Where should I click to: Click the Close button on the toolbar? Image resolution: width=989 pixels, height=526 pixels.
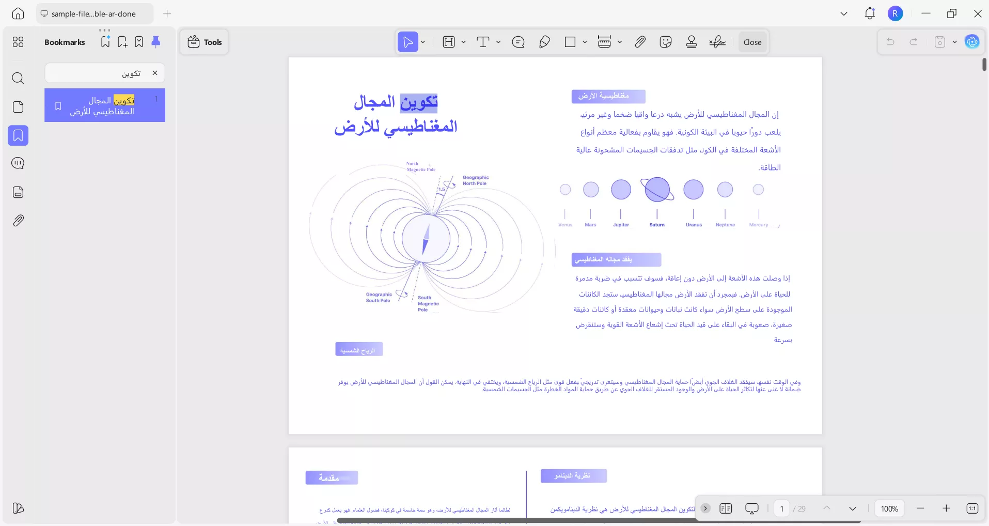752,42
